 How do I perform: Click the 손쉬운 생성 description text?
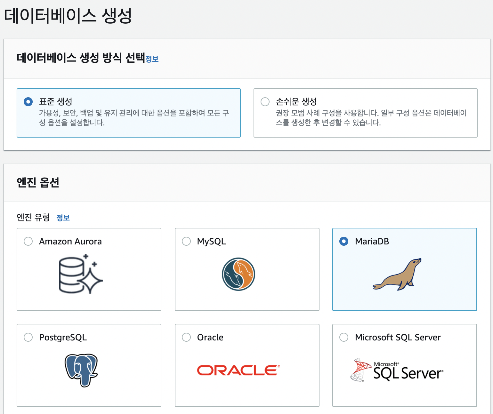click(371, 118)
